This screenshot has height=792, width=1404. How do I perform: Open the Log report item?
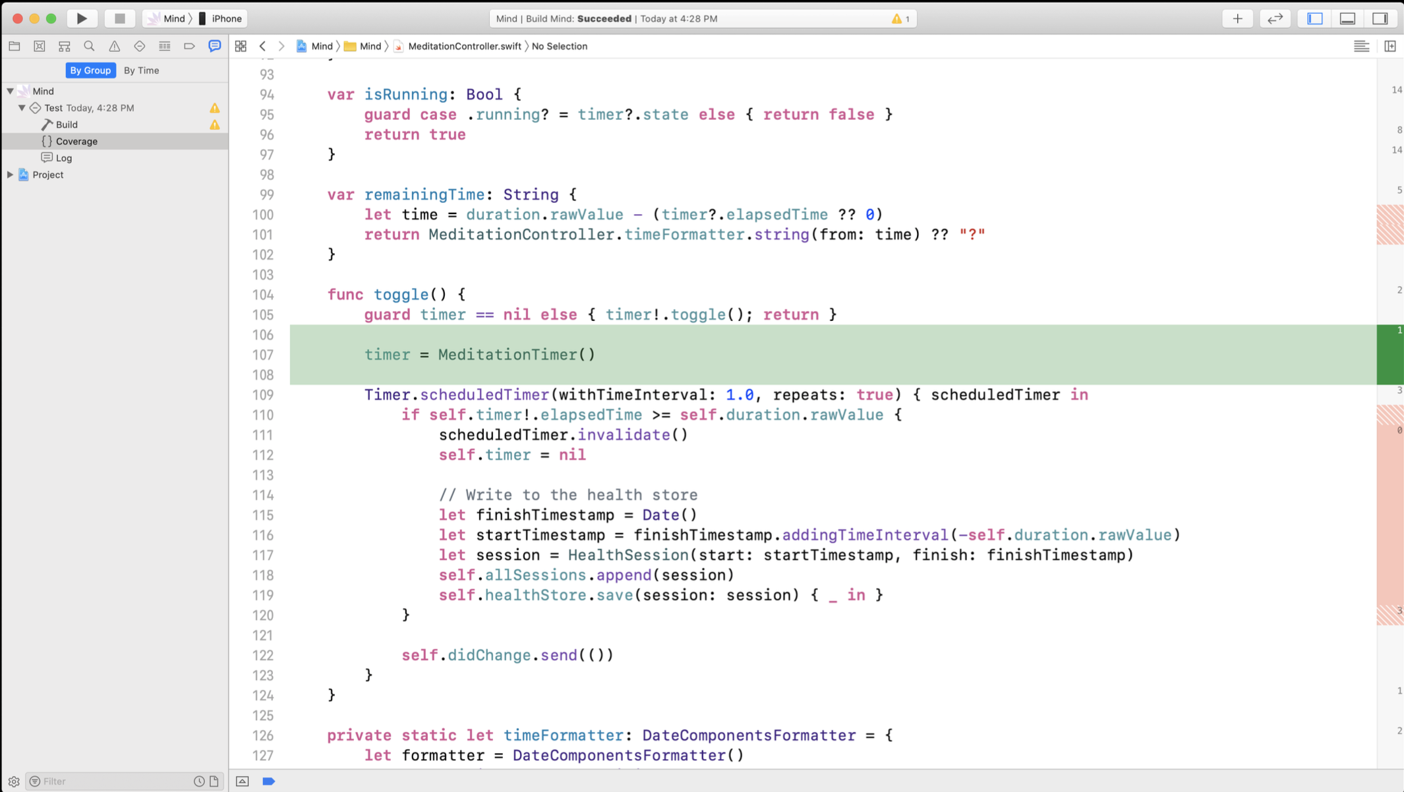pos(64,157)
